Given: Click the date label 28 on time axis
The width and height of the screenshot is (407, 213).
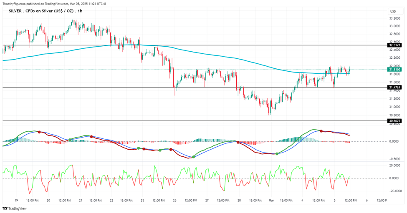Looking at the screenshot, I should coord(239,200).
